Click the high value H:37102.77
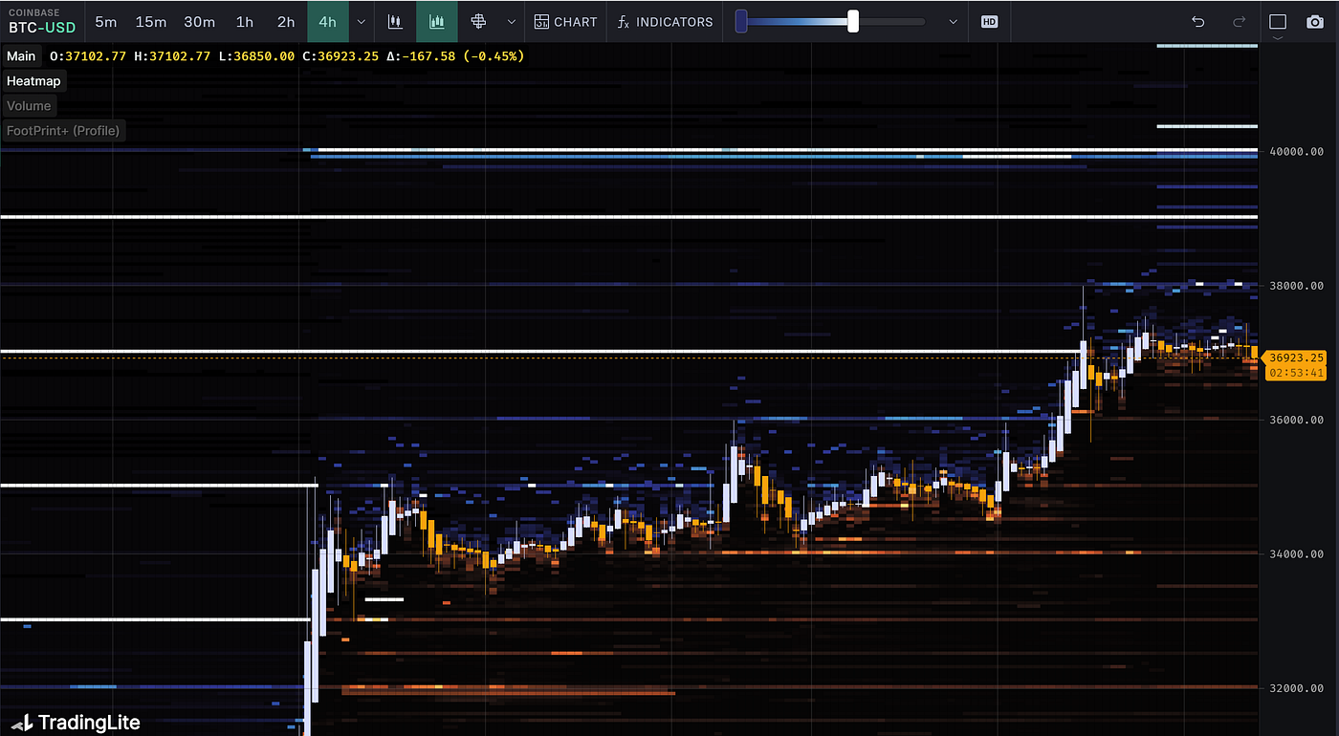 click(172, 56)
